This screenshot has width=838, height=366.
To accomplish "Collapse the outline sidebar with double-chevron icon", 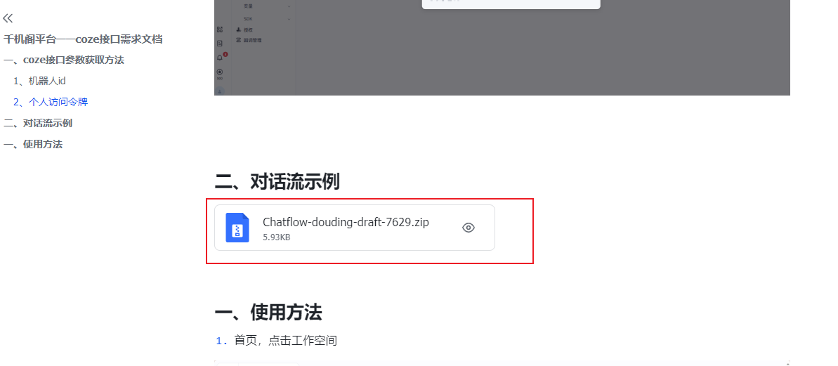I will [8, 19].
